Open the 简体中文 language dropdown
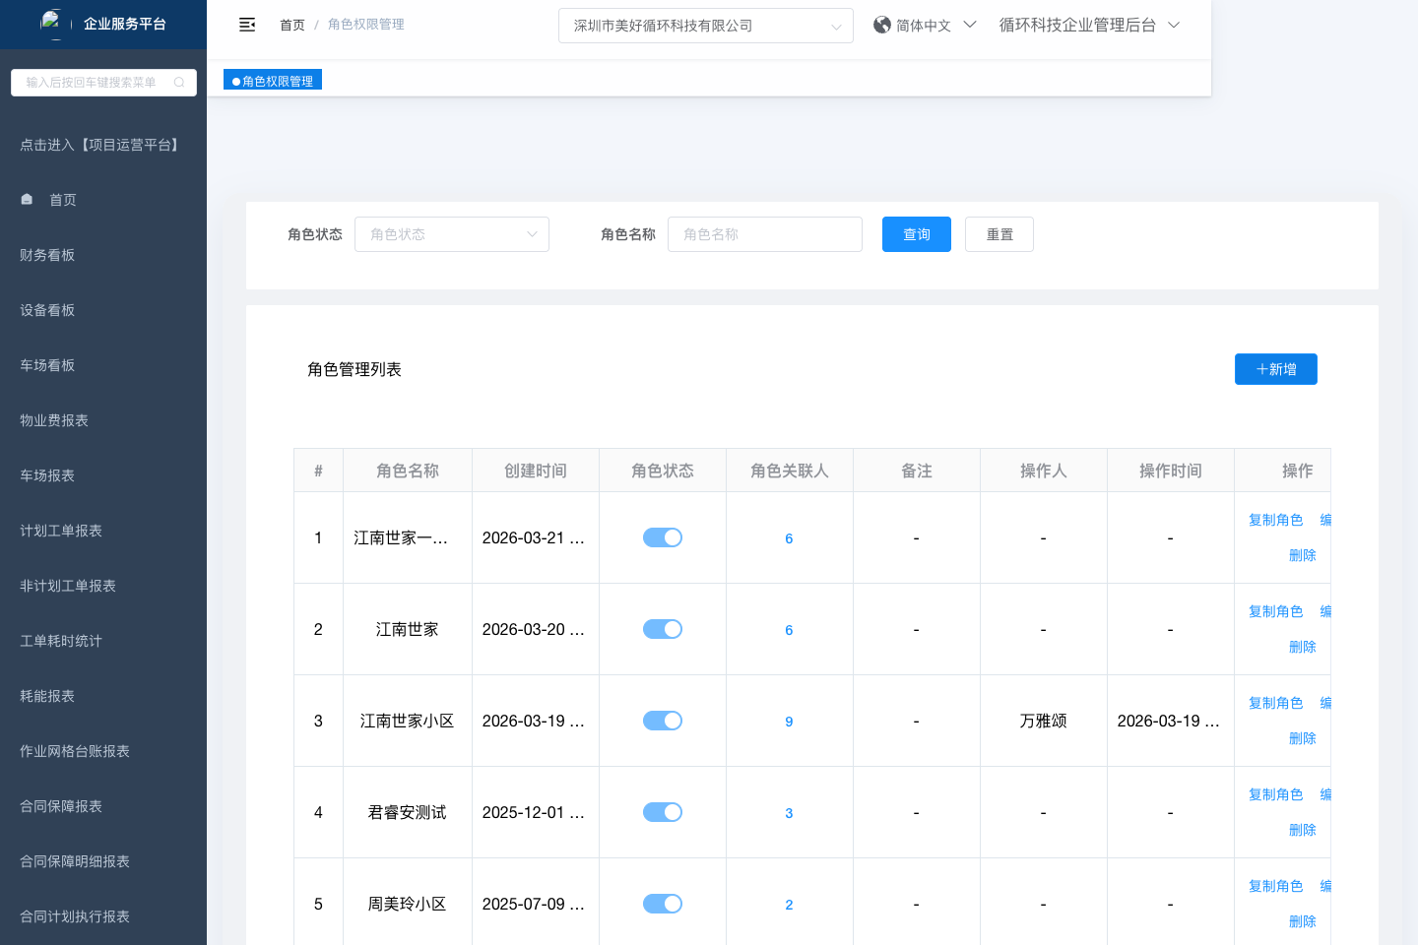 926,26
